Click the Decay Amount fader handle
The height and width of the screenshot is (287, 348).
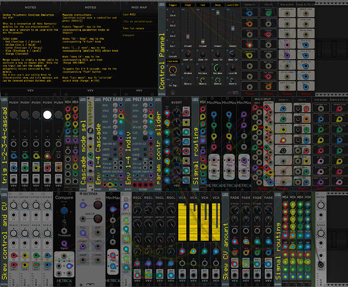pos(218,13)
